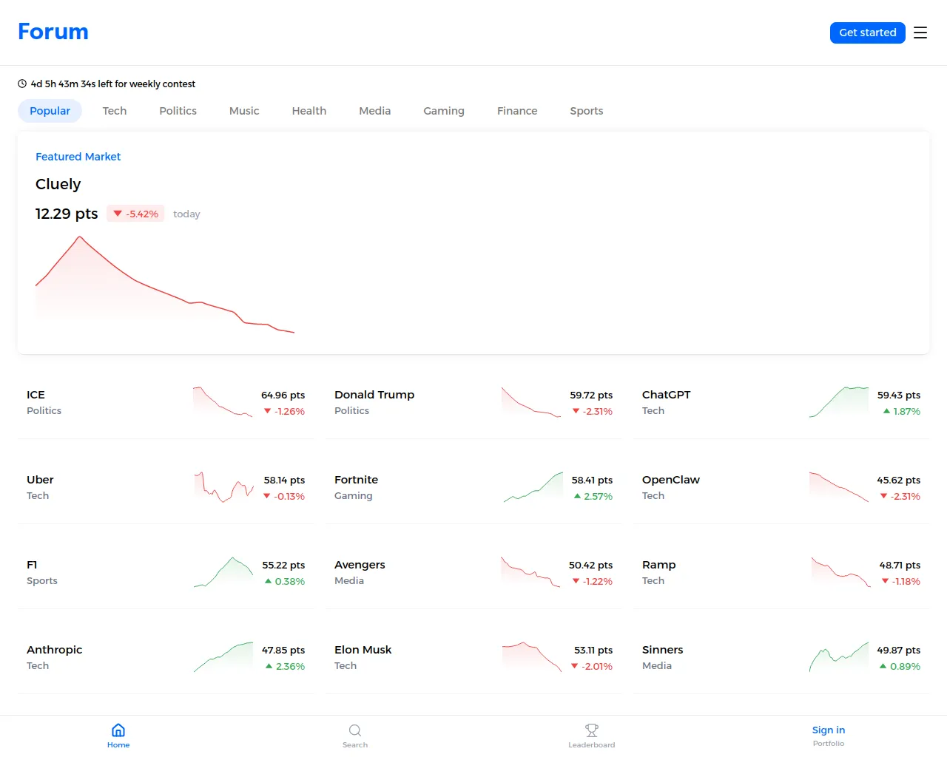Screen dimensions: 947x757
Task: Open the Leaderboard trophy icon
Action: pos(592,730)
